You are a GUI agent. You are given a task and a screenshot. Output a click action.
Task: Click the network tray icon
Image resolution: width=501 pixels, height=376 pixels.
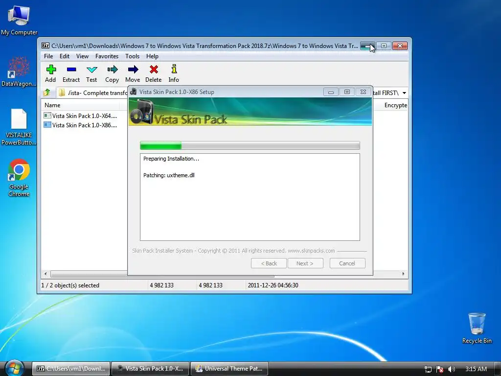pyautogui.click(x=428, y=369)
